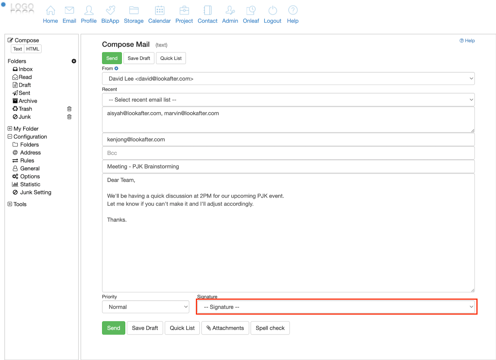Open the recent email list dropdown
Viewport: 496px width, 360px height.
click(x=288, y=100)
